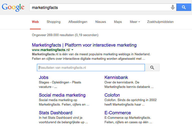The width and height of the screenshot is (192, 127).
Task: Select the Web tab
Action: (x=35, y=22)
